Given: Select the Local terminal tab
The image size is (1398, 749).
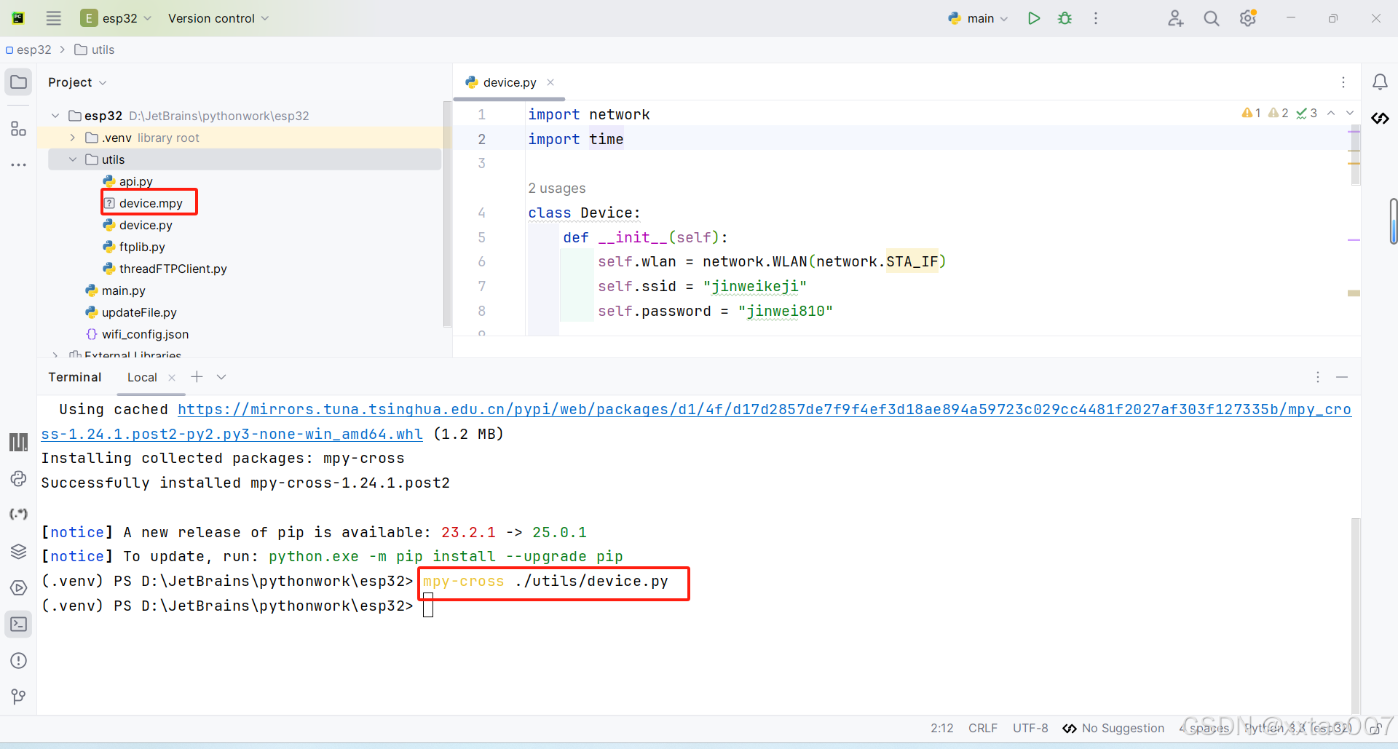Looking at the screenshot, I should point(141,377).
